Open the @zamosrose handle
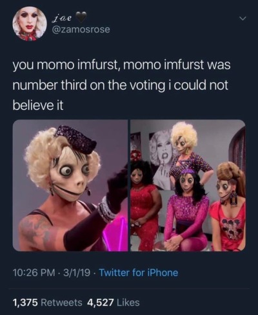Screen dimensions: 258x315 [x=81, y=29]
